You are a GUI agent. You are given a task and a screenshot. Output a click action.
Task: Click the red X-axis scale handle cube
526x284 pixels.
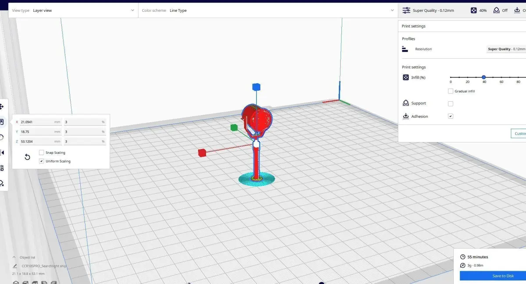(202, 153)
